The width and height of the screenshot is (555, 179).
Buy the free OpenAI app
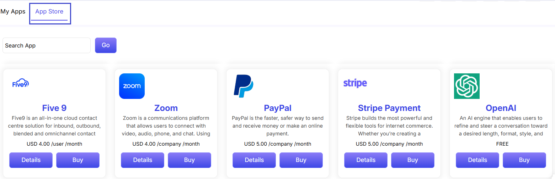(x=524, y=160)
